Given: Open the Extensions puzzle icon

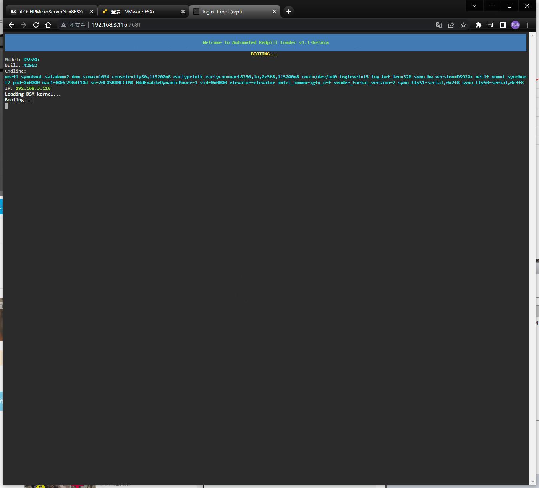Looking at the screenshot, I should pos(478,25).
